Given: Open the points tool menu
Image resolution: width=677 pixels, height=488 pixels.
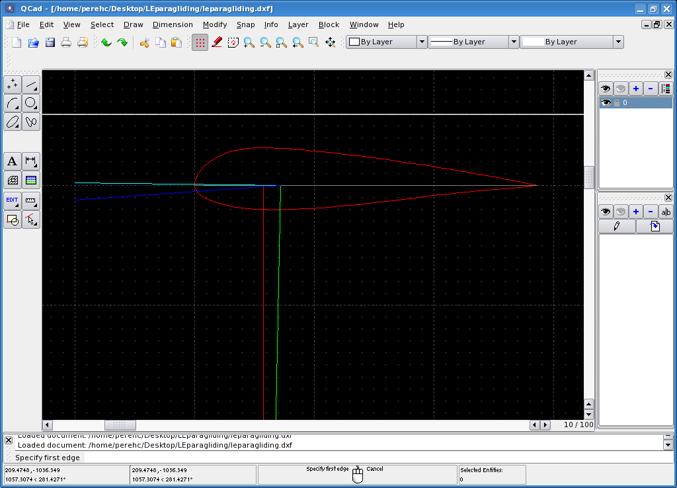Looking at the screenshot, I should click(x=13, y=85).
